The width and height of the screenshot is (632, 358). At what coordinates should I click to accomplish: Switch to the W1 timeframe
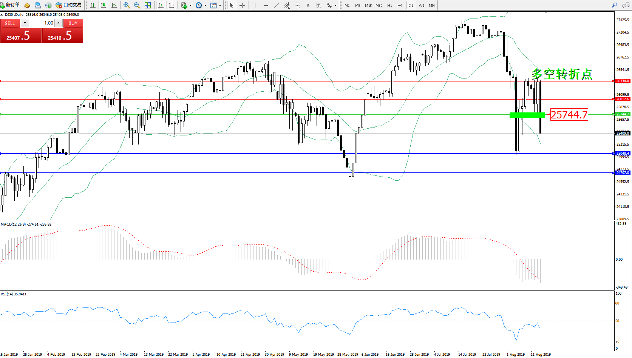click(421, 6)
